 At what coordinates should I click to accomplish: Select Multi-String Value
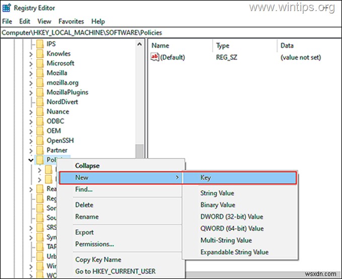[240, 240]
